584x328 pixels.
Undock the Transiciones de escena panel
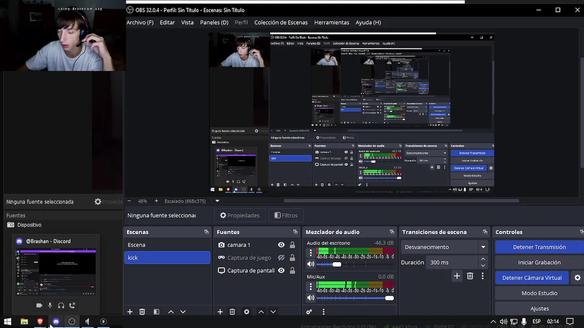pyautogui.click(x=485, y=232)
